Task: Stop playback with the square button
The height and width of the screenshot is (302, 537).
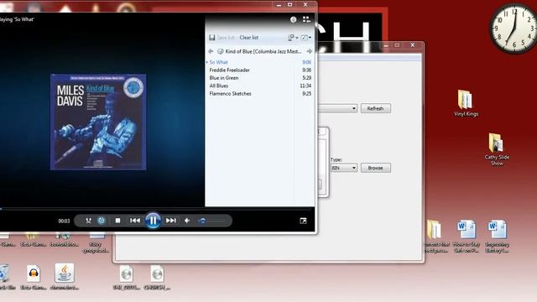Action: (117, 221)
